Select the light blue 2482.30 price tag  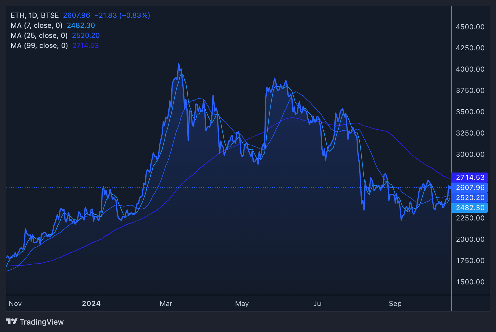click(x=470, y=208)
